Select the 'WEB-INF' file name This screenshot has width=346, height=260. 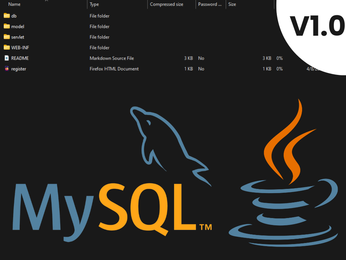(20, 48)
